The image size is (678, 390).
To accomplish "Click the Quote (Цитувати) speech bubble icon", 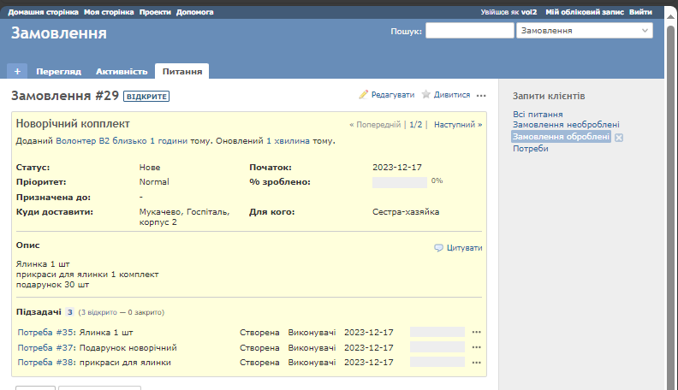I will click(x=439, y=248).
